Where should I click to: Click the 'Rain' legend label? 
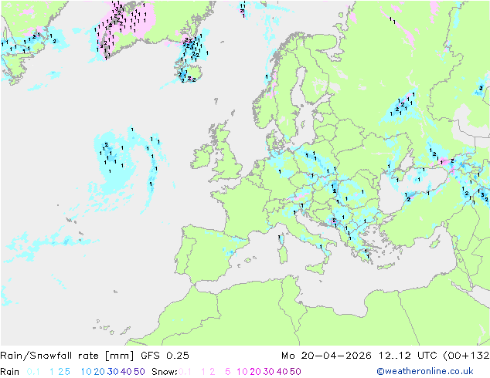tap(9, 372)
